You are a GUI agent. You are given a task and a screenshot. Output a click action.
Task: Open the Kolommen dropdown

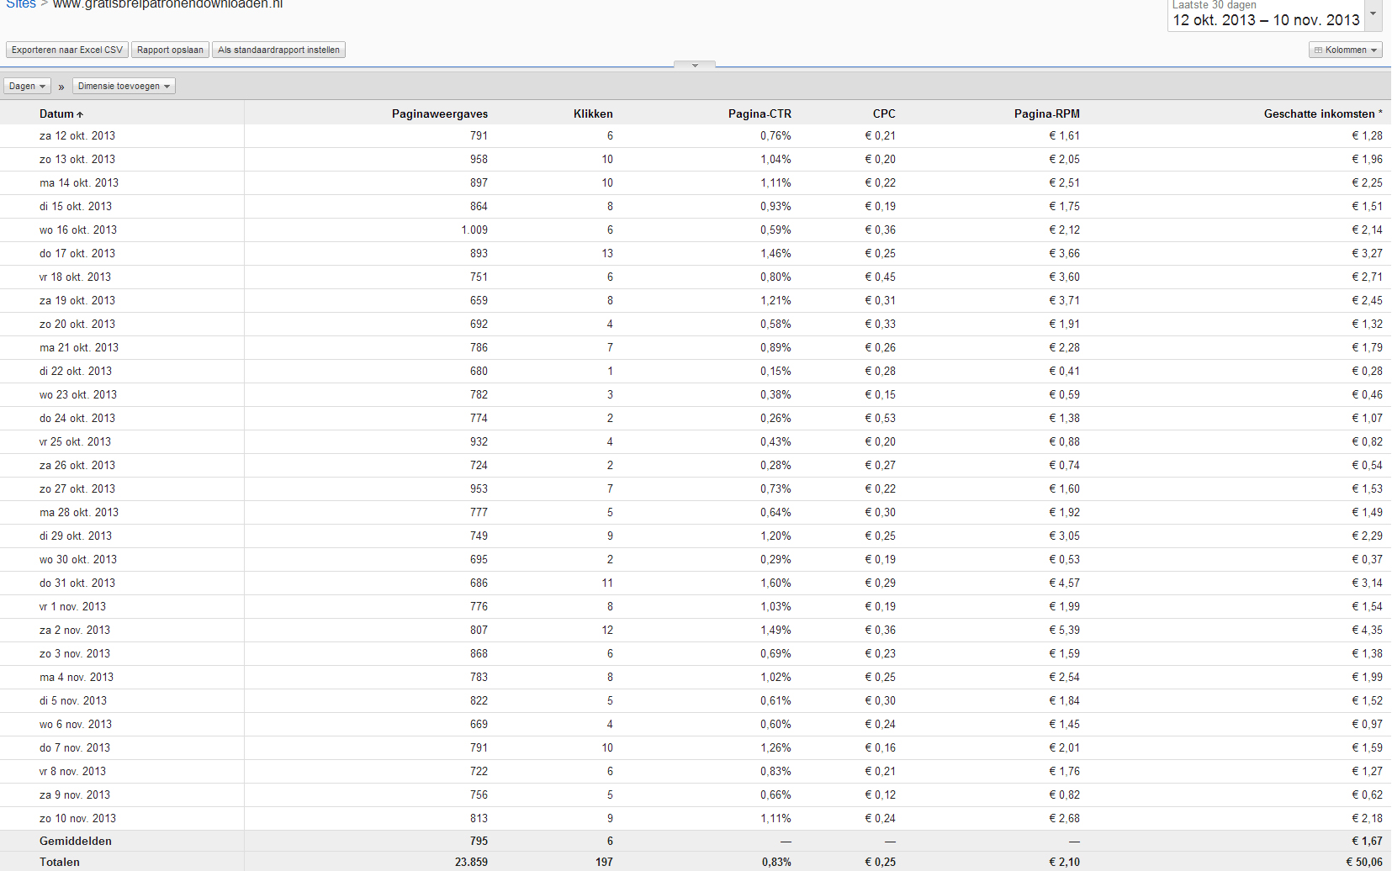[1346, 50]
